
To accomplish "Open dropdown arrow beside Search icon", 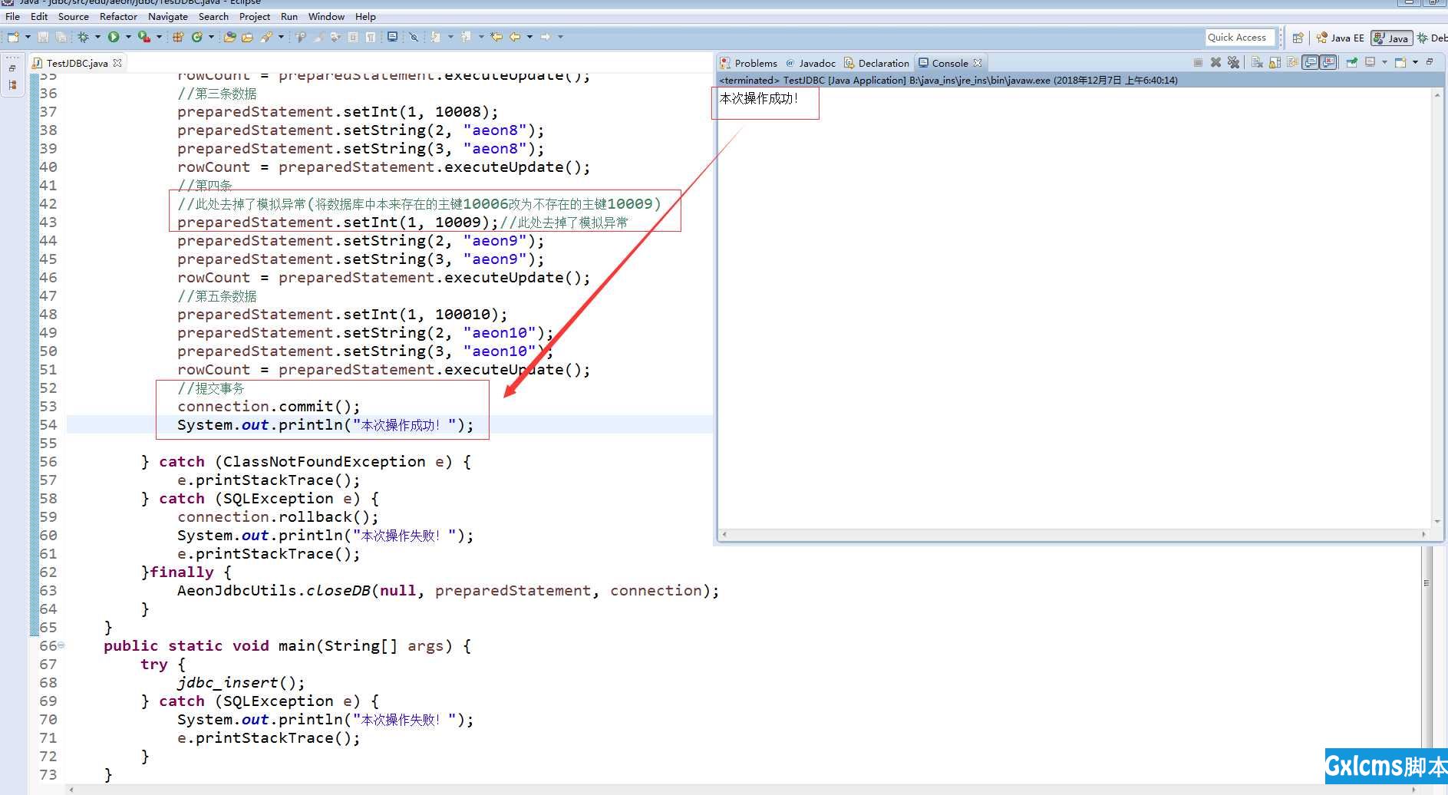I will tap(281, 37).
